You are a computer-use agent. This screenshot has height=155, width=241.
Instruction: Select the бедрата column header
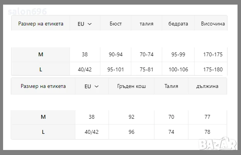point(178,24)
